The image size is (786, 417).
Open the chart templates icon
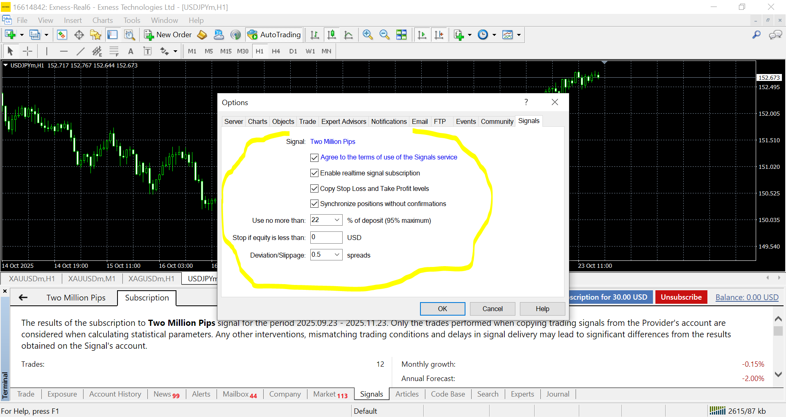pyautogui.click(x=508, y=35)
